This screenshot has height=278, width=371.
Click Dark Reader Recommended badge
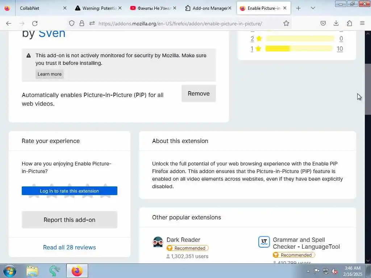coord(188,248)
